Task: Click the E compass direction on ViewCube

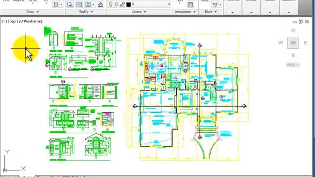Action: coord(305,43)
